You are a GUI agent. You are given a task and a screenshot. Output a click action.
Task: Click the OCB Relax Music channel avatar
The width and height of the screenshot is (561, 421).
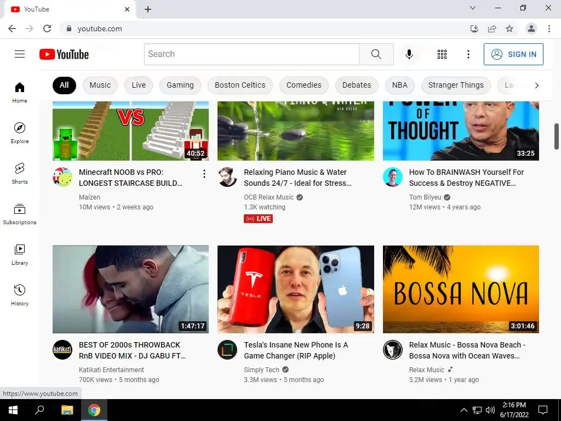[x=227, y=177]
